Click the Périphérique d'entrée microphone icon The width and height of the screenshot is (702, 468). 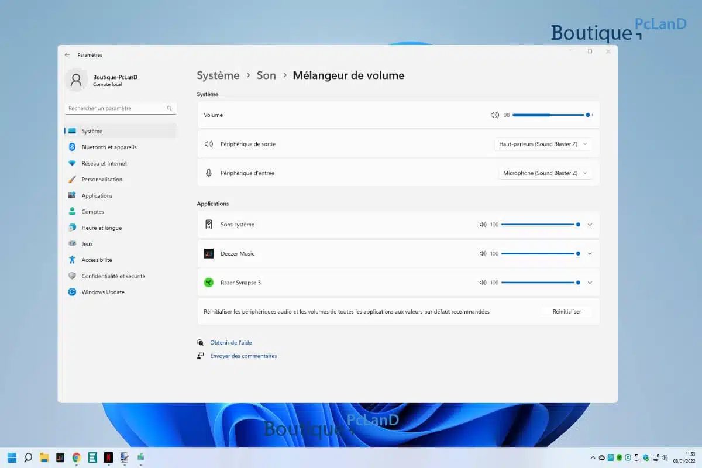(x=208, y=173)
